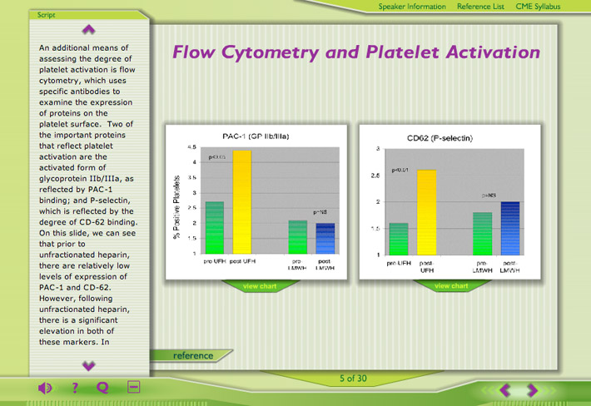
Task: Click the CD62 (P-selectin) chart thumbnail
Action: coord(449,202)
